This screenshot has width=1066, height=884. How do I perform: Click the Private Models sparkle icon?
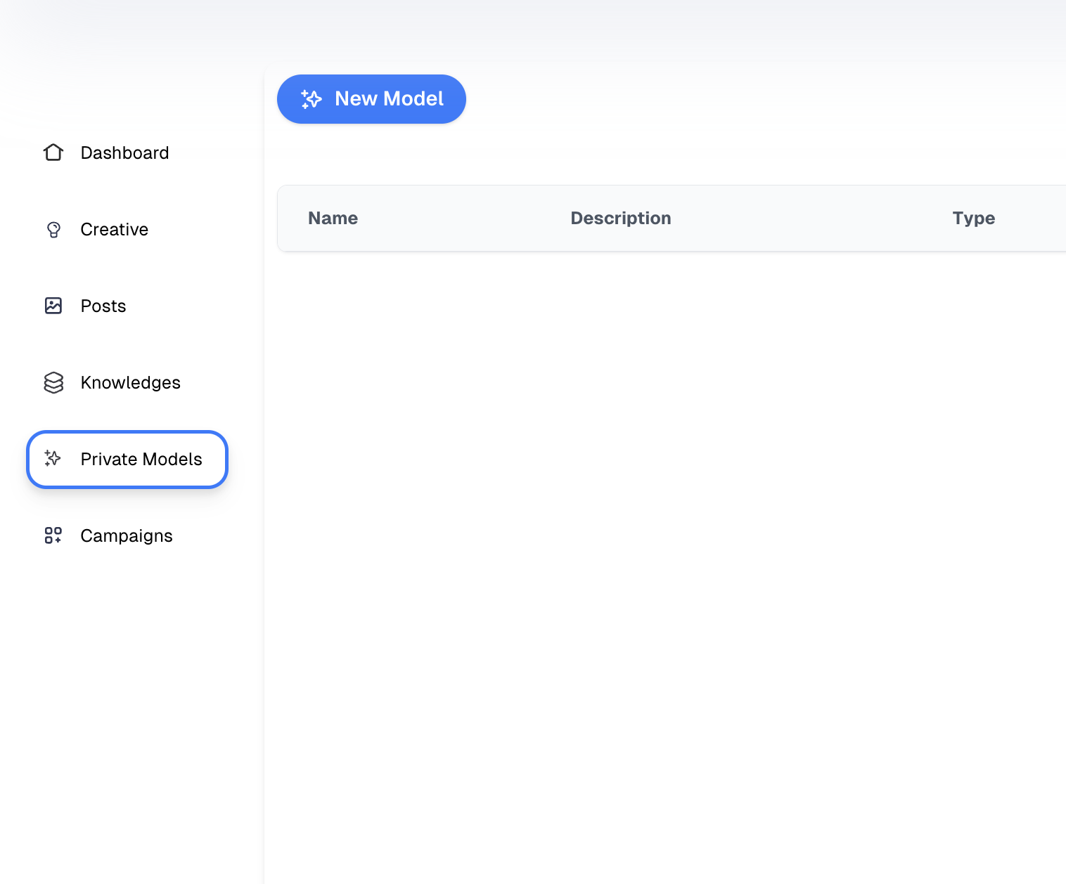coord(53,459)
